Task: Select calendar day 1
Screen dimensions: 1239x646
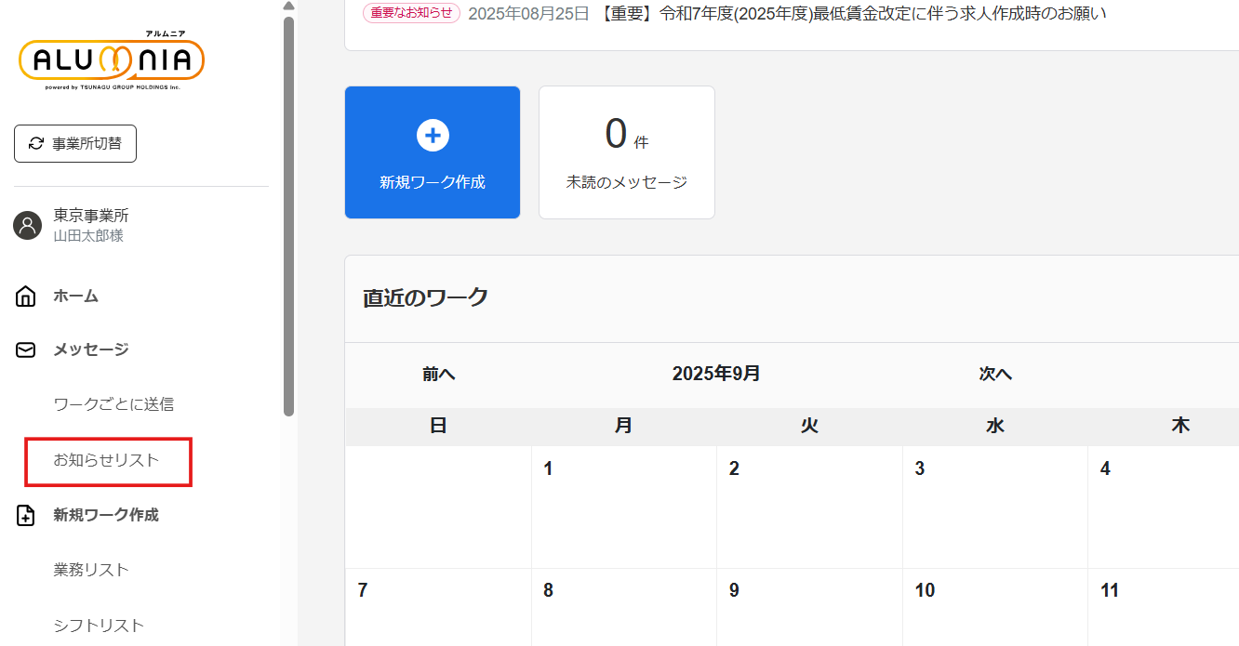Action: click(624, 507)
